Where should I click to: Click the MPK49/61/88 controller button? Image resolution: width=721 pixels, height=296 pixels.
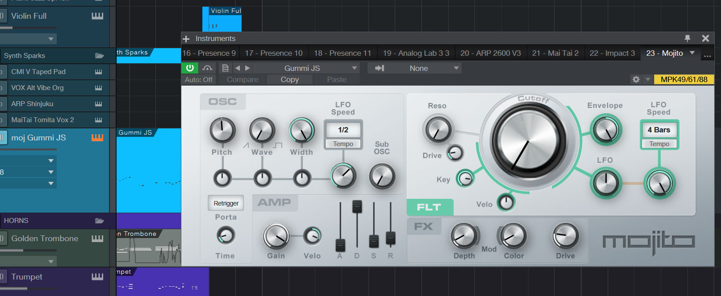pyautogui.click(x=684, y=80)
